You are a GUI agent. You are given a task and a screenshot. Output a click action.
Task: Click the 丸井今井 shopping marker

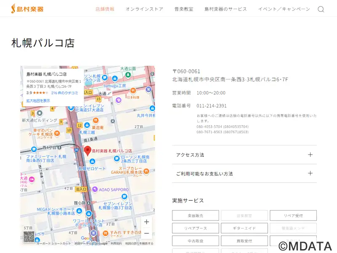152,108
